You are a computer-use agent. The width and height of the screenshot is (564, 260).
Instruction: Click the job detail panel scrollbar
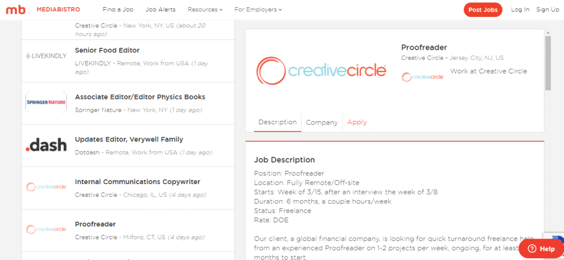click(x=547, y=63)
